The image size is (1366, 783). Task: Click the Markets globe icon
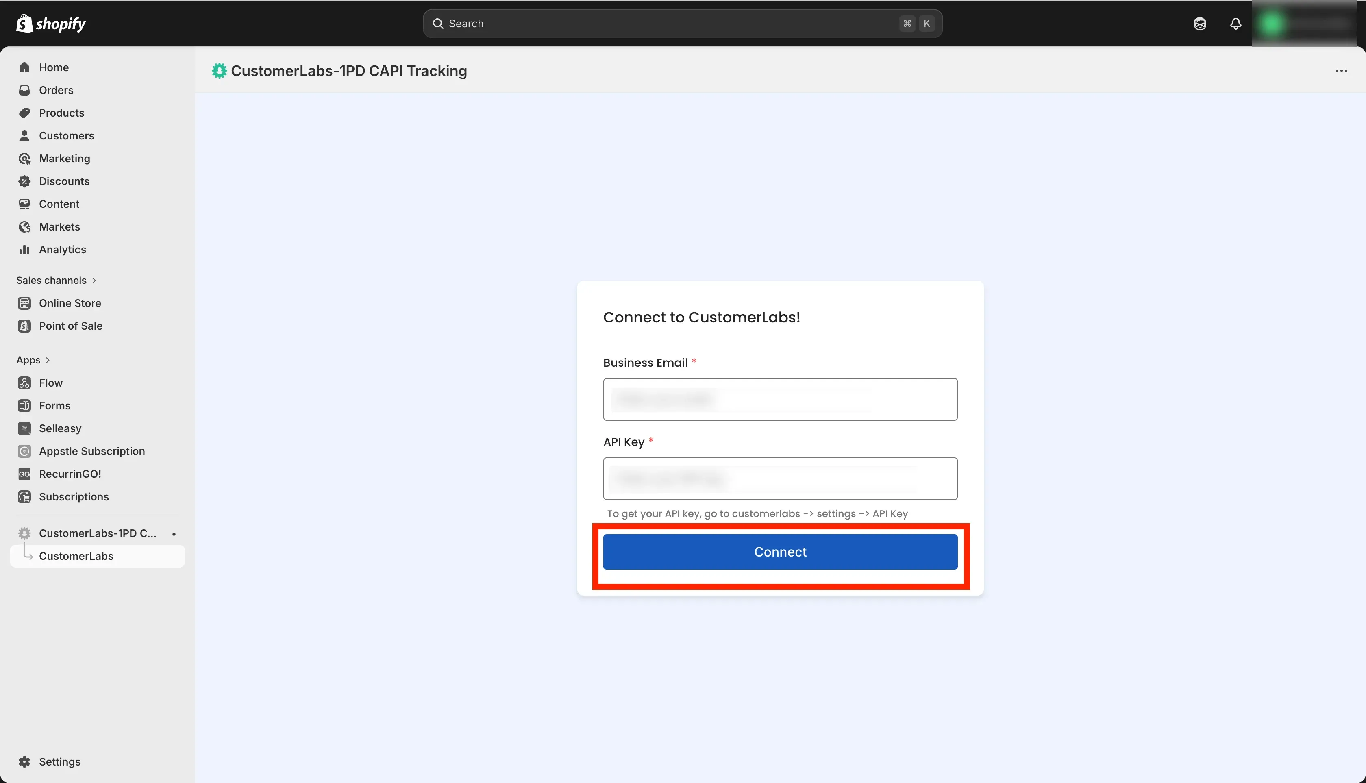click(24, 226)
